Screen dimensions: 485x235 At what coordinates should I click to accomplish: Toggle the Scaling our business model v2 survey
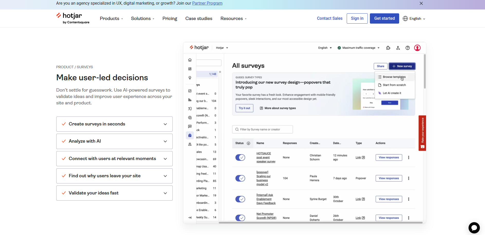[x=240, y=178]
